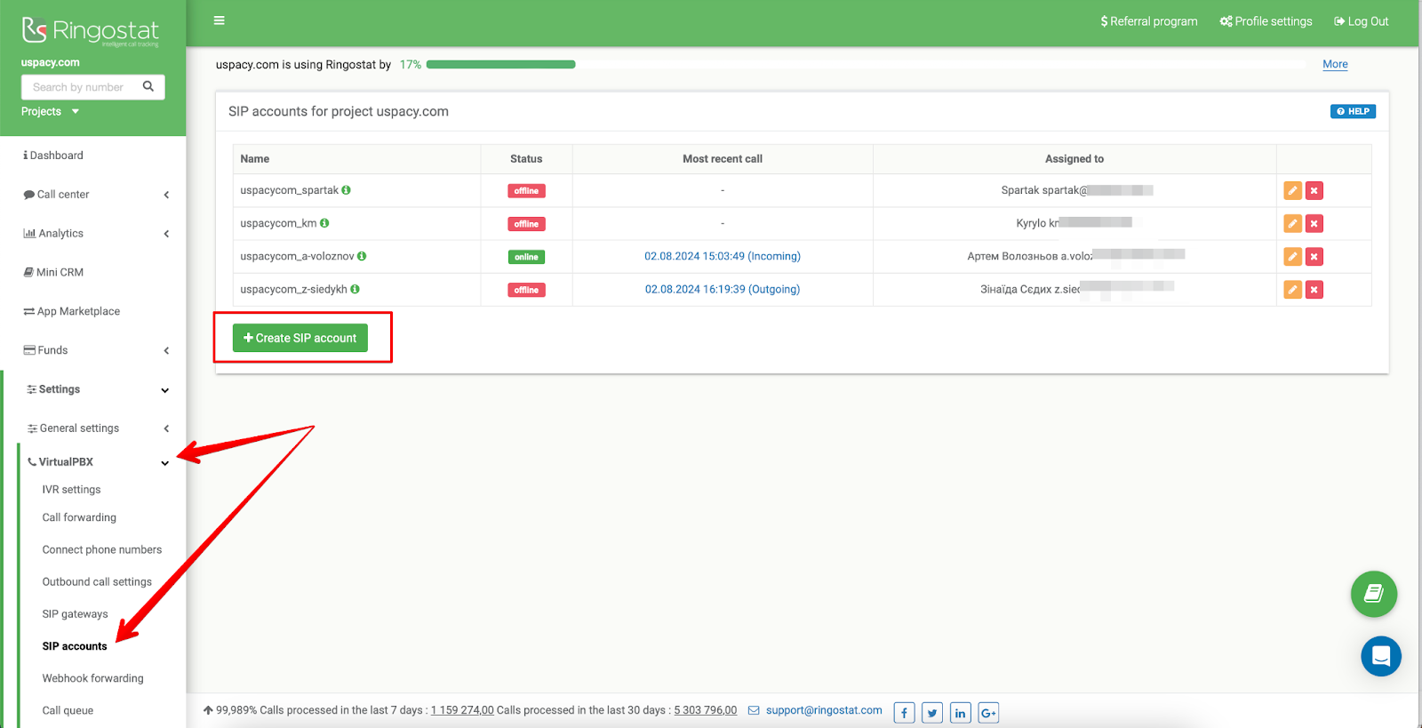Click the hamburger menu icon

point(220,20)
